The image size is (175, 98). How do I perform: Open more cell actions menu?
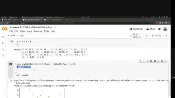click(166, 61)
